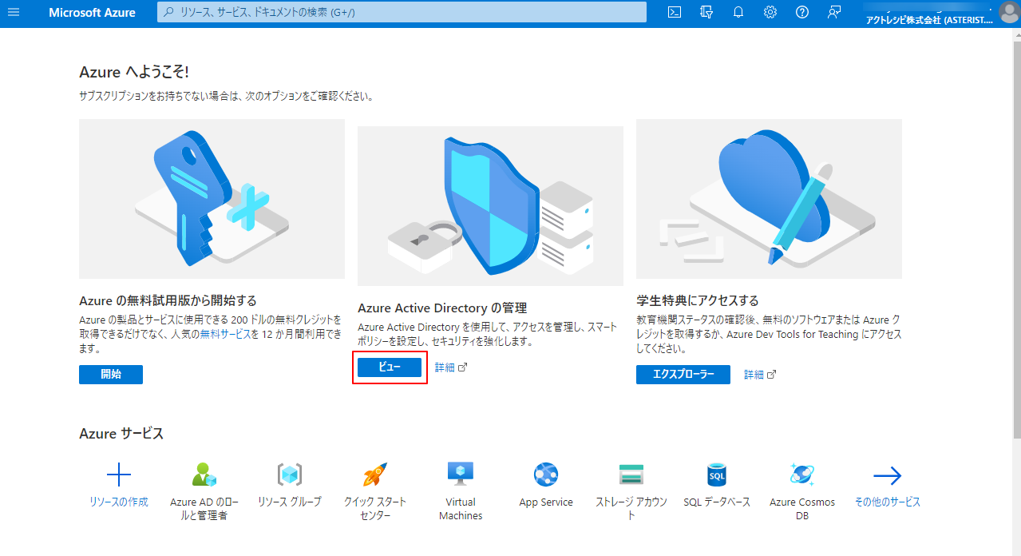Viewport: 1021px width, 556px height.
Task: Click the その他のサービス label
Action: [x=888, y=502]
